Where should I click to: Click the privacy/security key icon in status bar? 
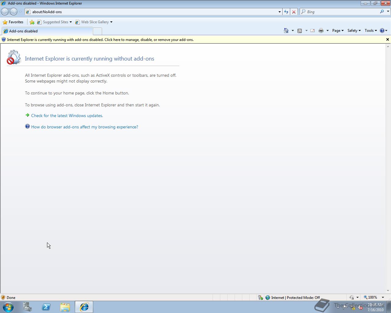(x=261, y=297)
